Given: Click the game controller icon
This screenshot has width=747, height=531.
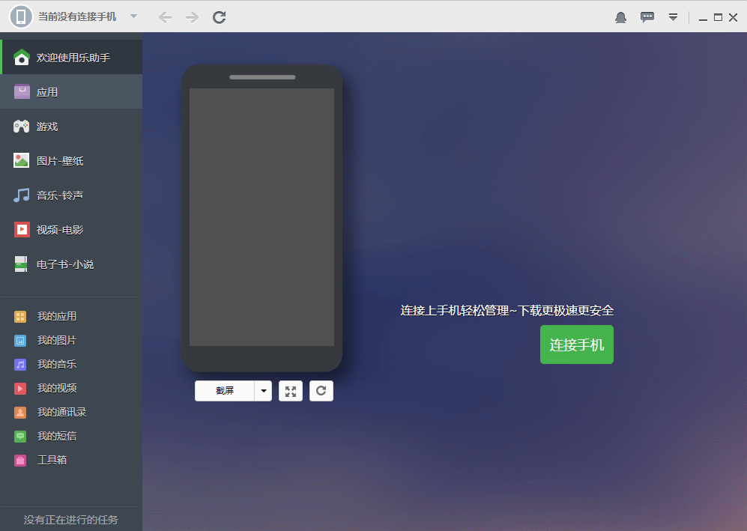Looking at the screenshot, I should click(21, 127).
